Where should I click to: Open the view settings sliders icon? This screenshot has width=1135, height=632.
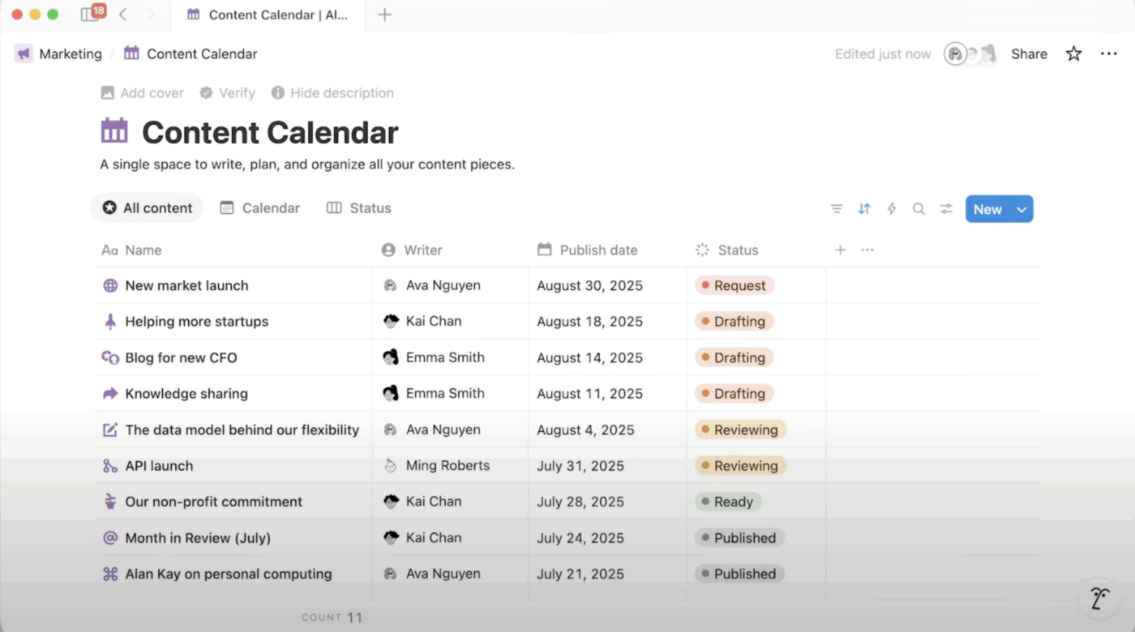click(x=946, y=209)
